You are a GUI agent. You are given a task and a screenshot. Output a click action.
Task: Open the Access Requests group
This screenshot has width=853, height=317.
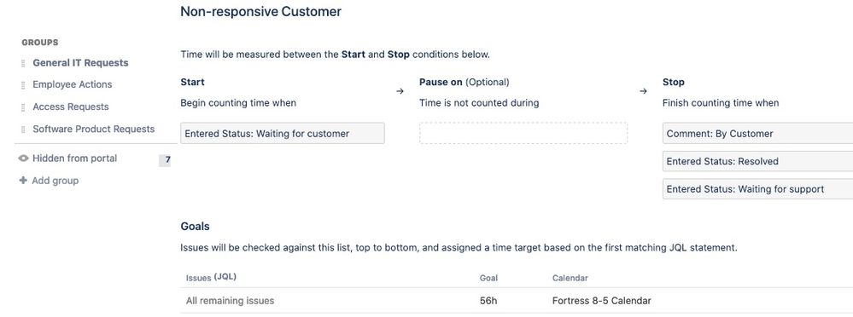point(71,107)
